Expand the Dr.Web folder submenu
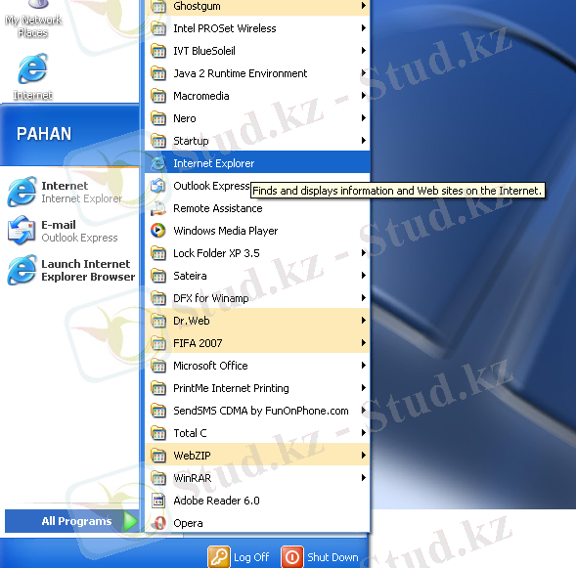This screenshot has width=576, height=568. (257, 321)
